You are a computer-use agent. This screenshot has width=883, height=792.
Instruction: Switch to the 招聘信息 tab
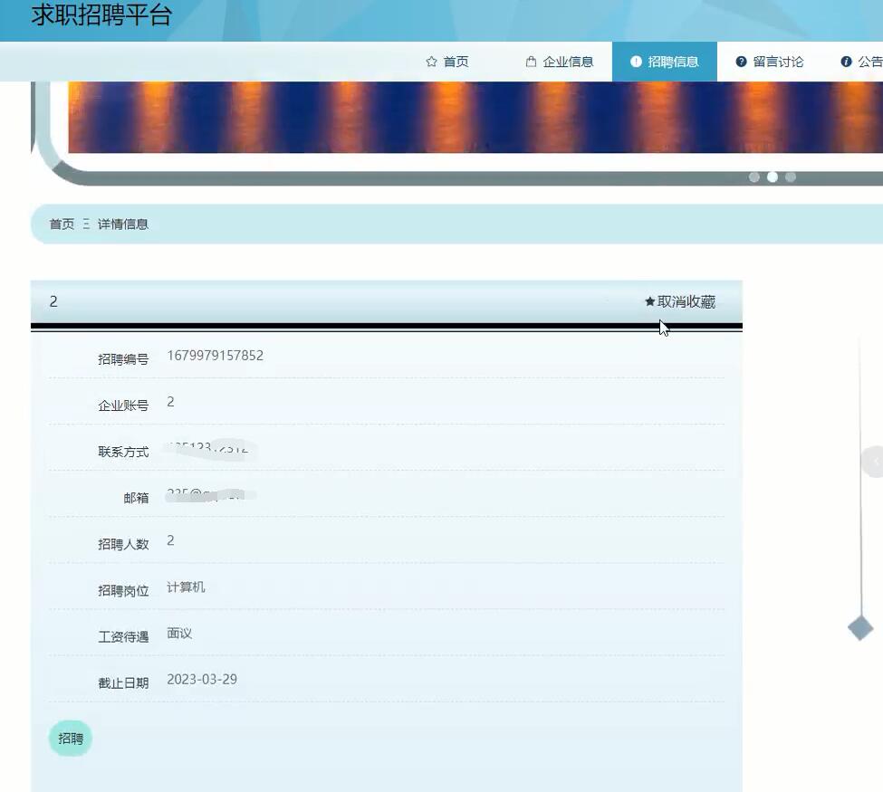[665, 62]
